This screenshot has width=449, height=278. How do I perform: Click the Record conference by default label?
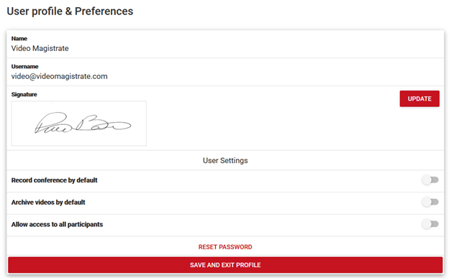click(55, 180)
